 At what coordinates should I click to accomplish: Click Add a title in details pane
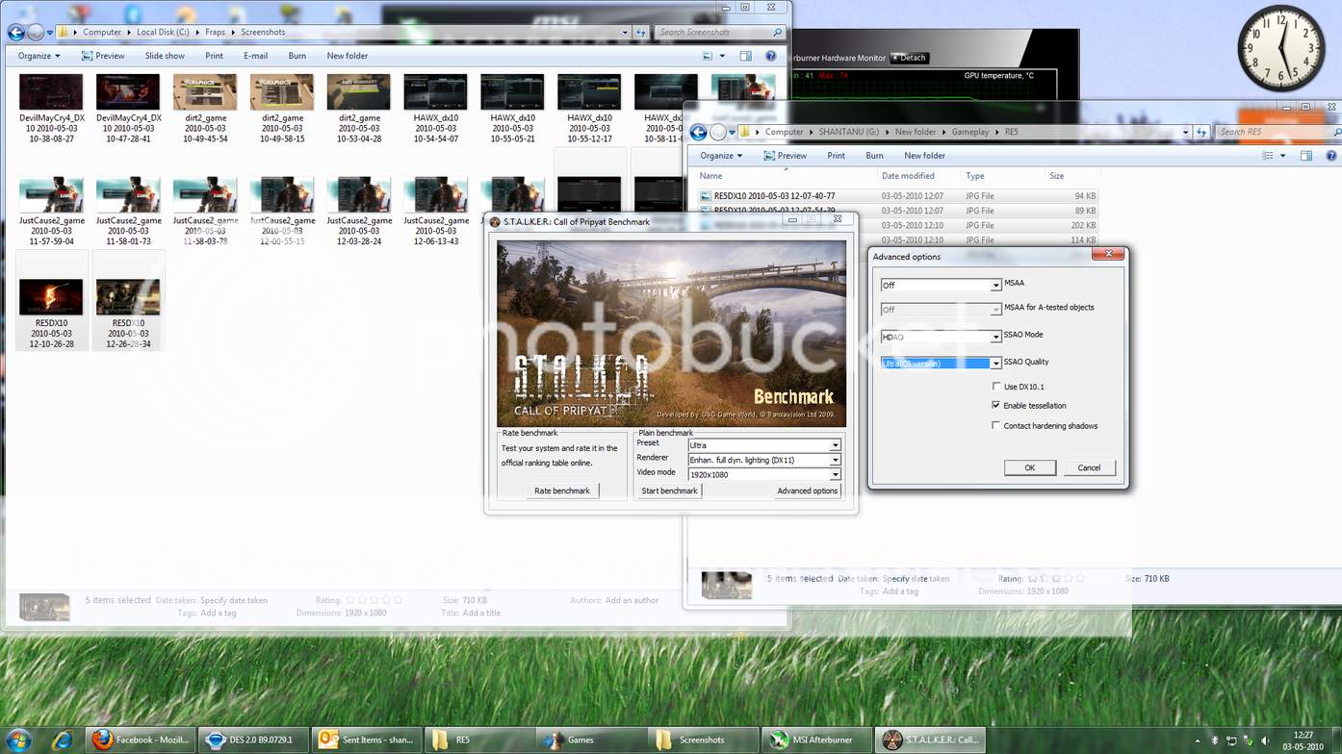(481, 613)
